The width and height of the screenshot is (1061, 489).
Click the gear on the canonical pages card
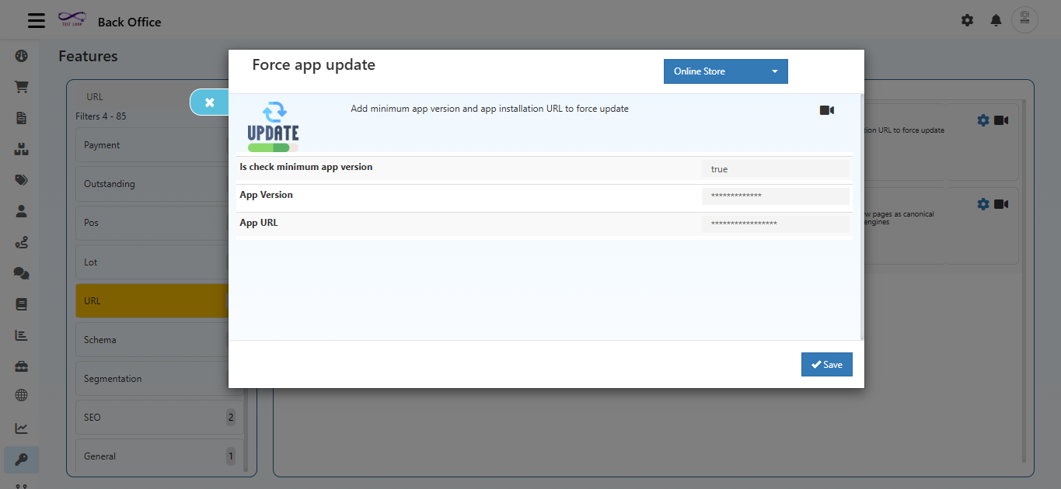[x=982, y=203]
